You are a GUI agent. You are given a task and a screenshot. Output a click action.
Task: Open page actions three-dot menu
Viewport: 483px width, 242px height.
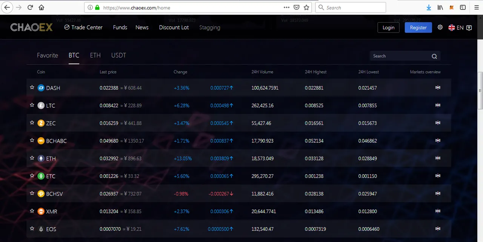click(287, 7)
